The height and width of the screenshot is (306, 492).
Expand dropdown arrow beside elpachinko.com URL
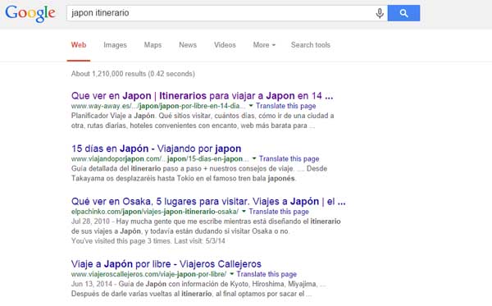coord(244,211)
